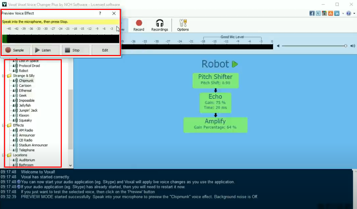Select the Jellyfish voice
Viewport: 357px width, 209px height.
click(x=25, y=105)
